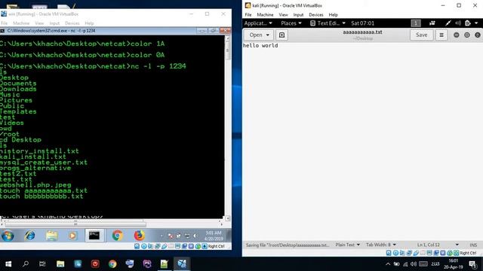
Task: Open Kali system power menu arrow
Action: point(476,23)
